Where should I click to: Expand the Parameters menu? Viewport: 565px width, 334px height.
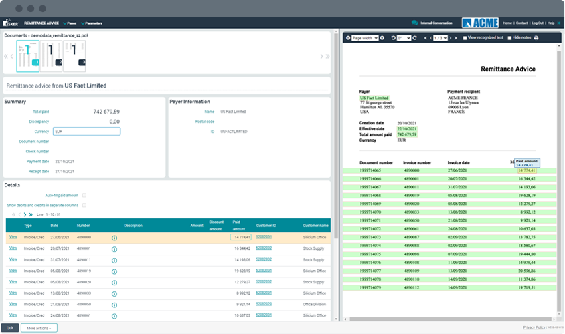click(92, 23)
